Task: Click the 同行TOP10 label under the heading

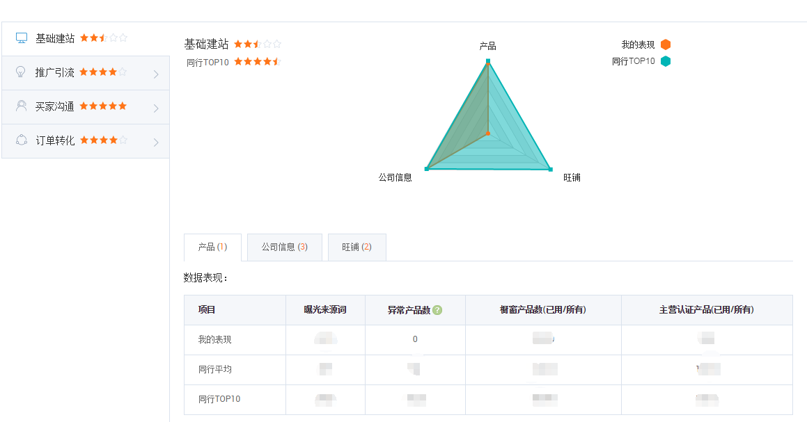Action: pos(207,62)
